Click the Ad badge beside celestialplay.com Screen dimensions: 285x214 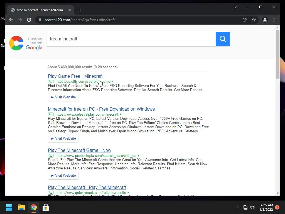[51, 115]
